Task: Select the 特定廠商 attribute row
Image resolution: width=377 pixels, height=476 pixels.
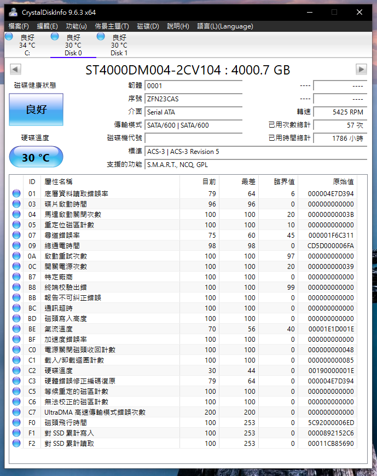Action: coord(184,277)
